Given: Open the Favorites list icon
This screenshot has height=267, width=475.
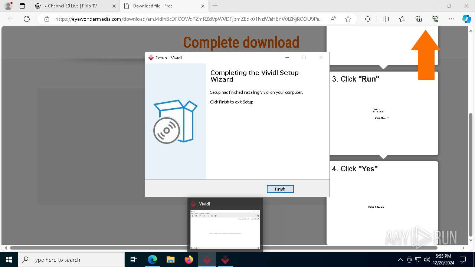Looking at the screenshot, I should pyautogui.click(x=402, y=19).
